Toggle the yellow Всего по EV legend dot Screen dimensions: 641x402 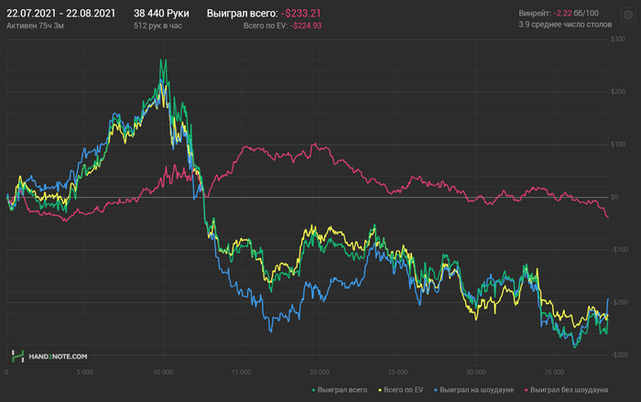[380, 390]
